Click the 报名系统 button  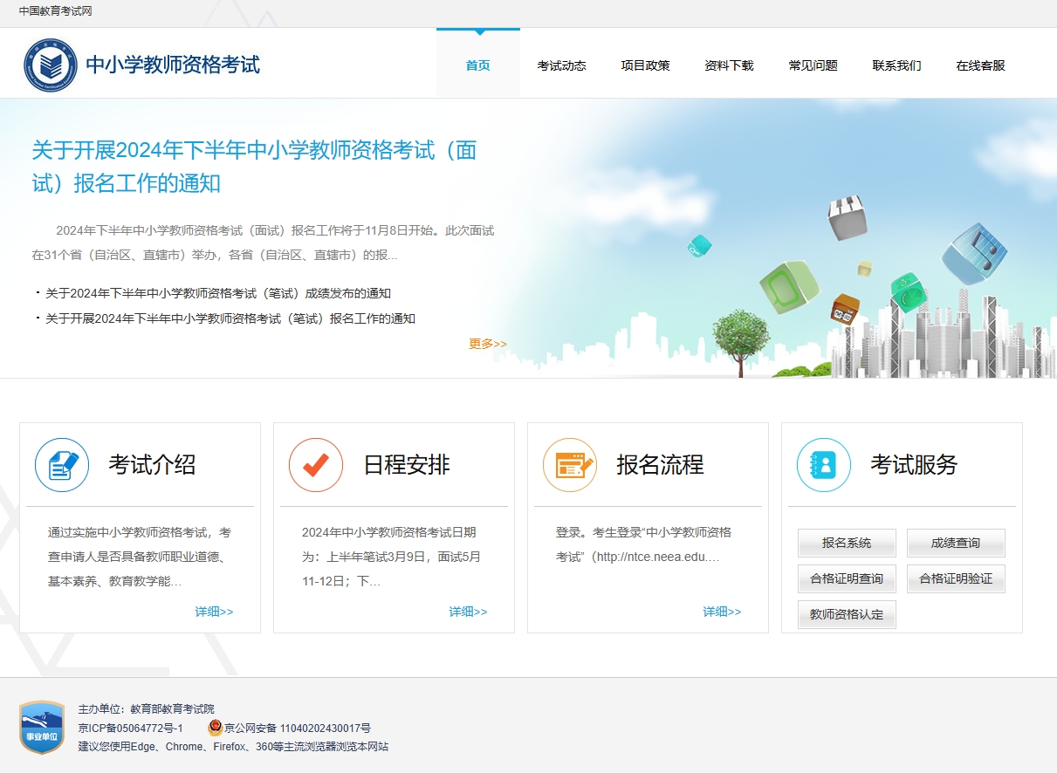pos(846,543)
